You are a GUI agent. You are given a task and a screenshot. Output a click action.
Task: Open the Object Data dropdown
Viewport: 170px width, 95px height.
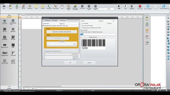[x=74, y=44]
